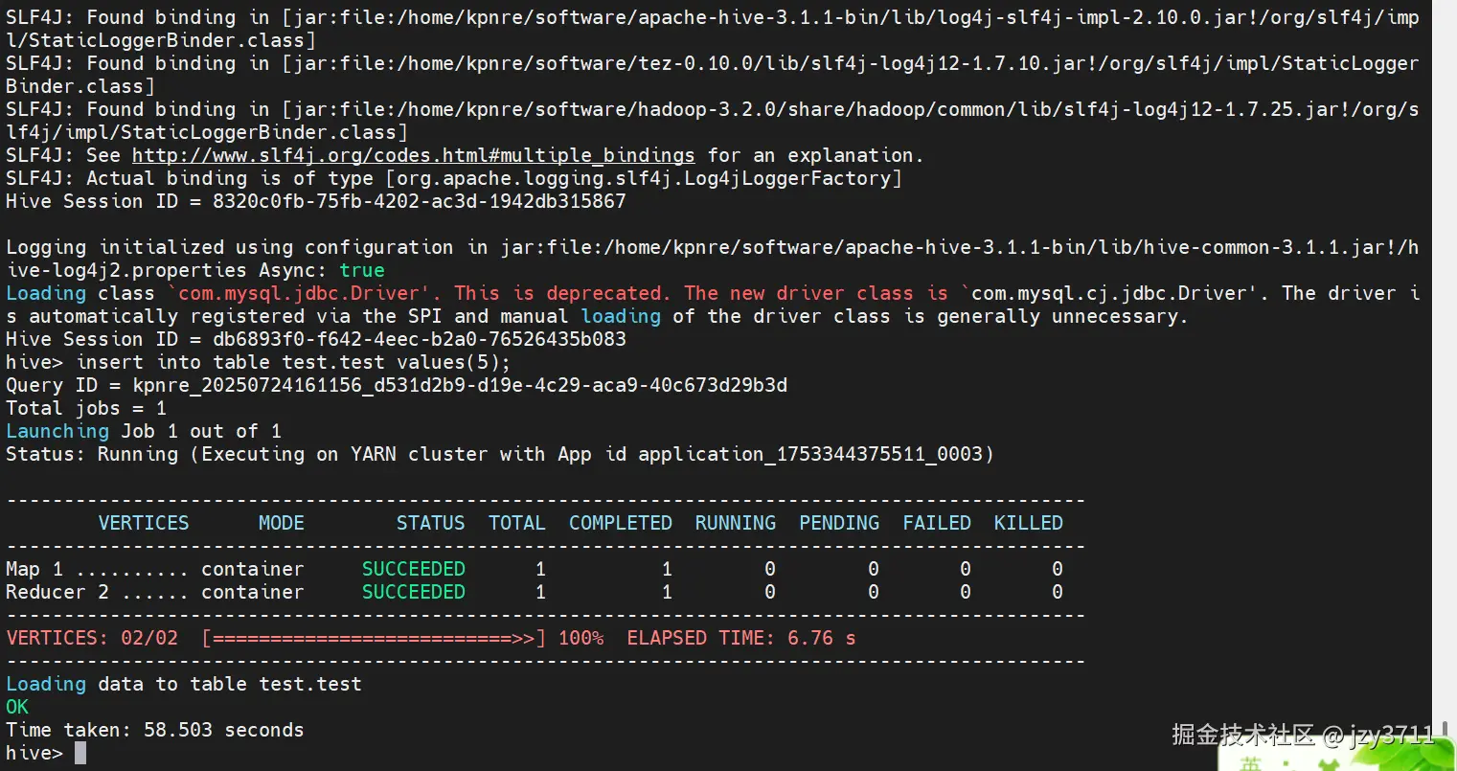This screenshot has width=1457, height=771.
Task: Click the ELAPSED TIME 6.76 s text
Action: (741, 638)
